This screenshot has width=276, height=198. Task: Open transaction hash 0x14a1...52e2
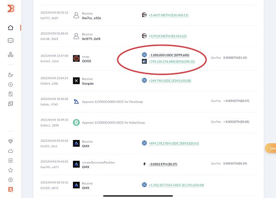click(x=50, y=61)
